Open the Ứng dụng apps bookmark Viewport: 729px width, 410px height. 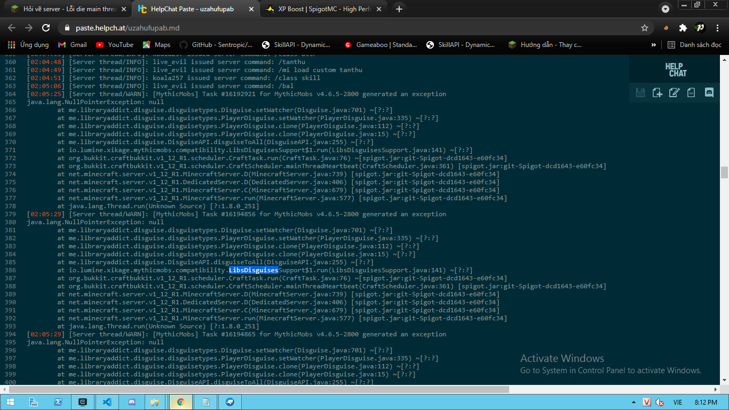[28, 45]
